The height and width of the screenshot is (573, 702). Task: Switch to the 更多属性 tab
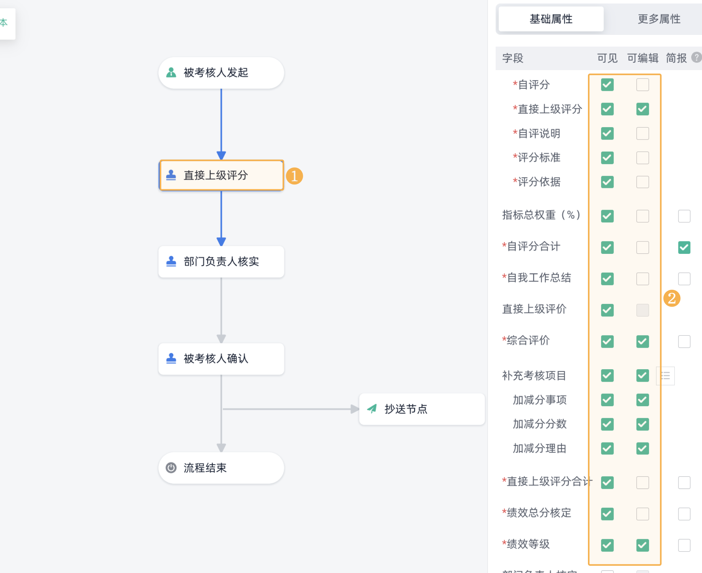(659, 19)
